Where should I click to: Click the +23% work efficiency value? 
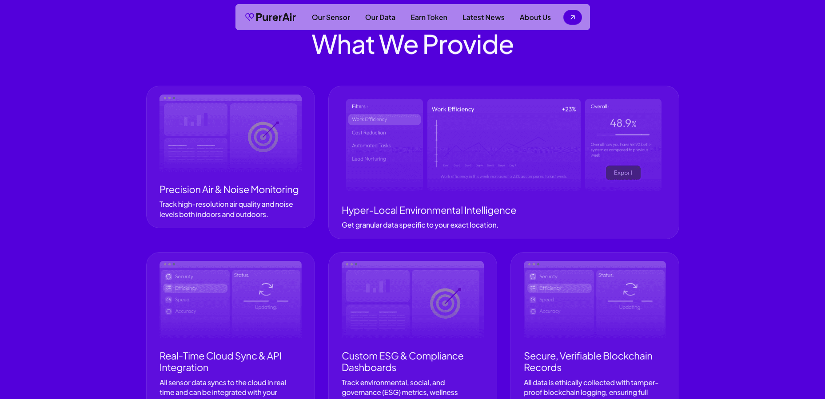(x=569, y=109)
